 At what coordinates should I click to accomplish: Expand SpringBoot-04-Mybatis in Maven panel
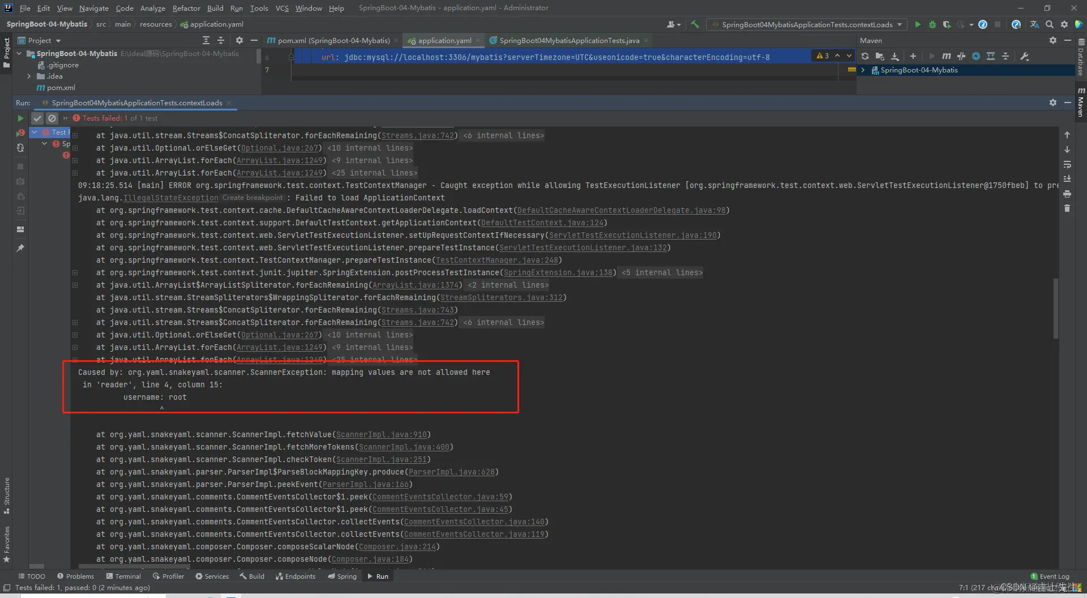click(863, 70)
